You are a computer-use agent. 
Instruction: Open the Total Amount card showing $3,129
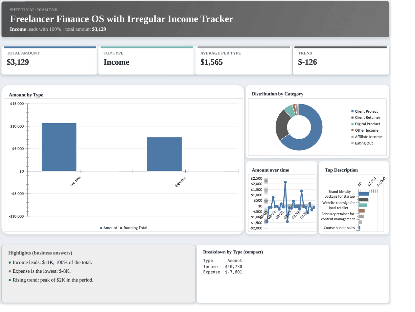pos(49,60)
